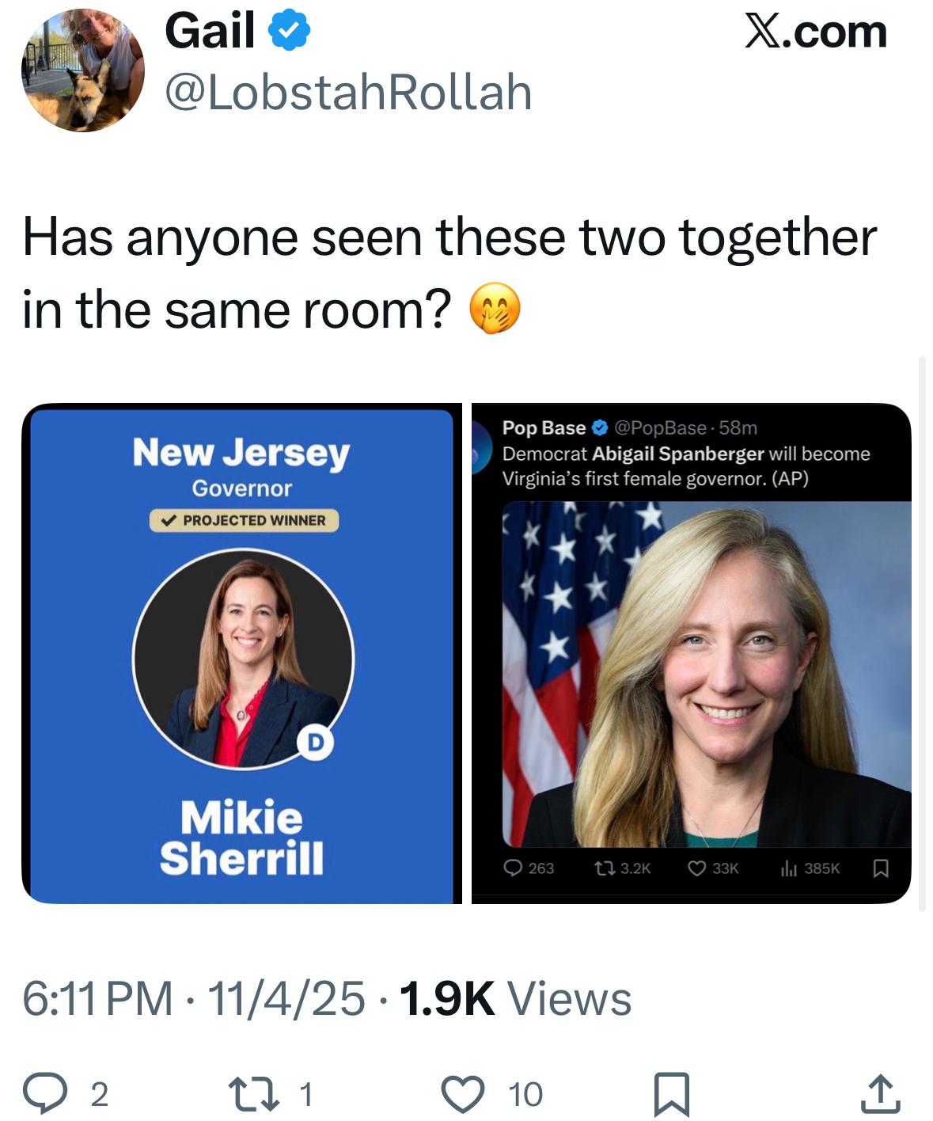Screen dimensions: 933x1121
Task: Like the tweet with the heart icon
Action: [x=462, y=1093]
